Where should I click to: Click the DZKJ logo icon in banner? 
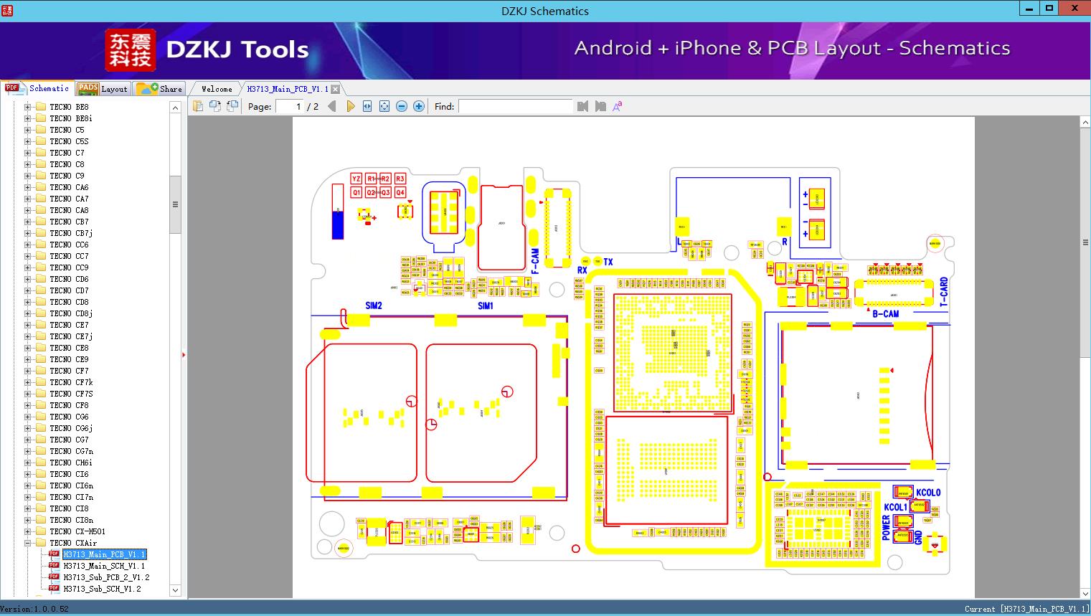point(130,50)
